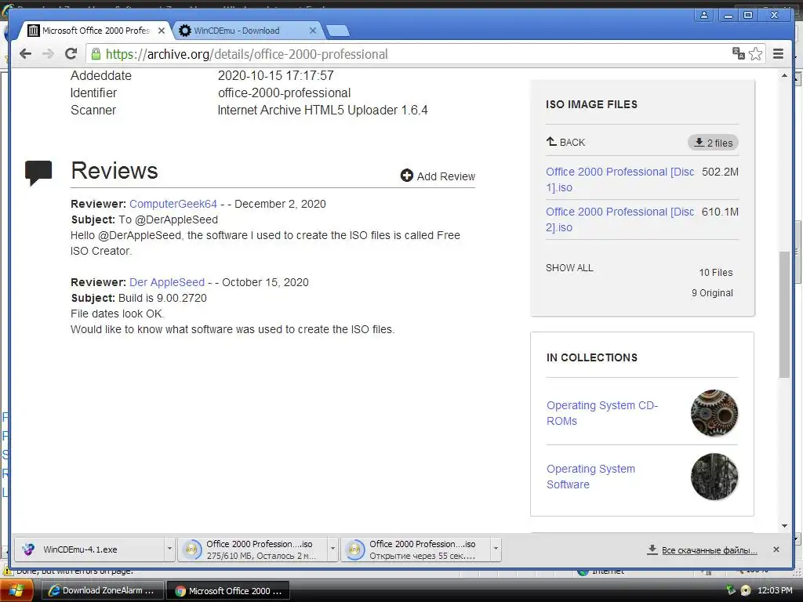This screenshot has height=602, width=803.
Task: Open the WinCDEmu-4.1.exe download item
Action: click(89, 549)
